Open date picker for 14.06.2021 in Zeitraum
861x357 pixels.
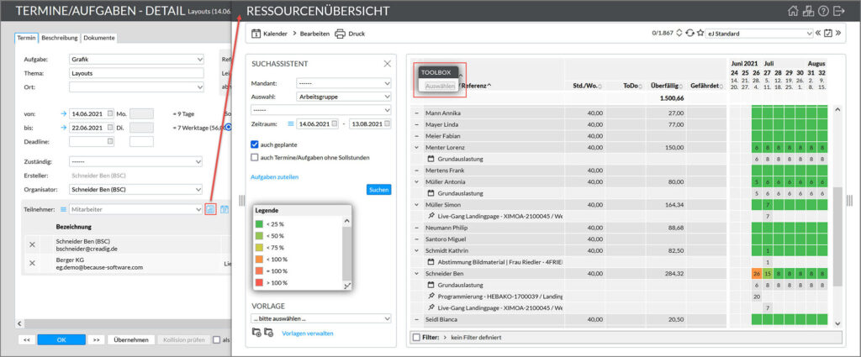pos(335,124)
